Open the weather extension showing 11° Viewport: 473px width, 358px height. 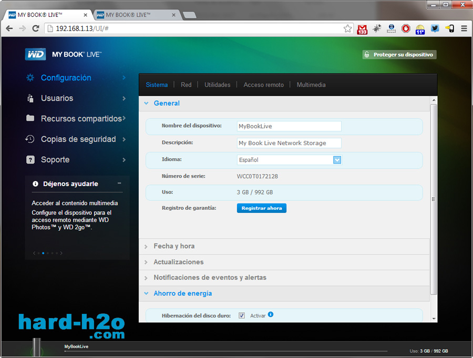(x=420, y=29)
